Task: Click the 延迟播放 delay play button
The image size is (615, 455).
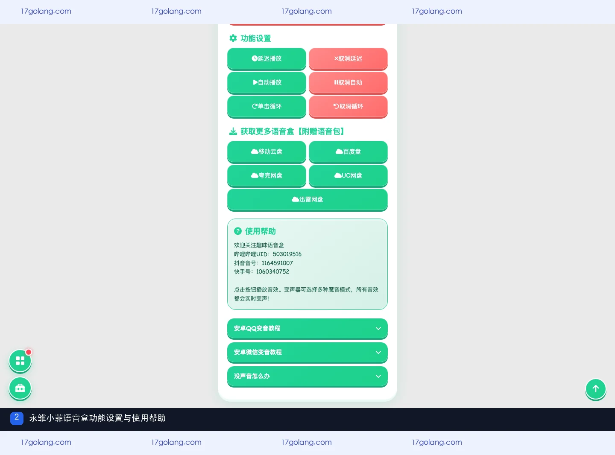Action: click(x=266, y=58)
